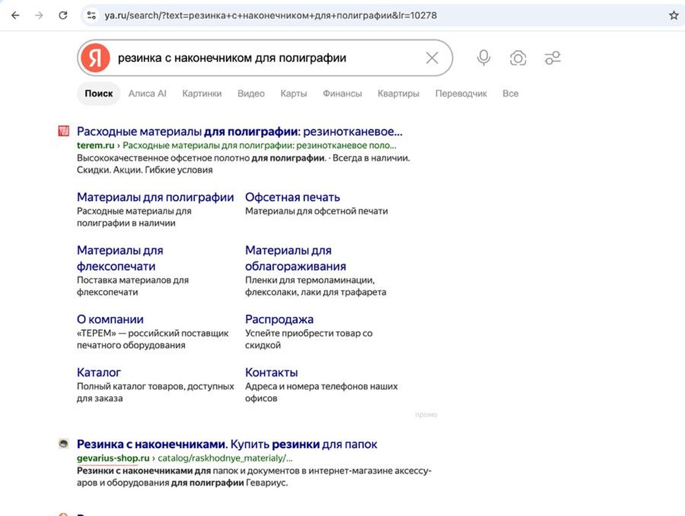Open the Квартиры tab
This screenshot has width=685, height=516.
point(399,93)
